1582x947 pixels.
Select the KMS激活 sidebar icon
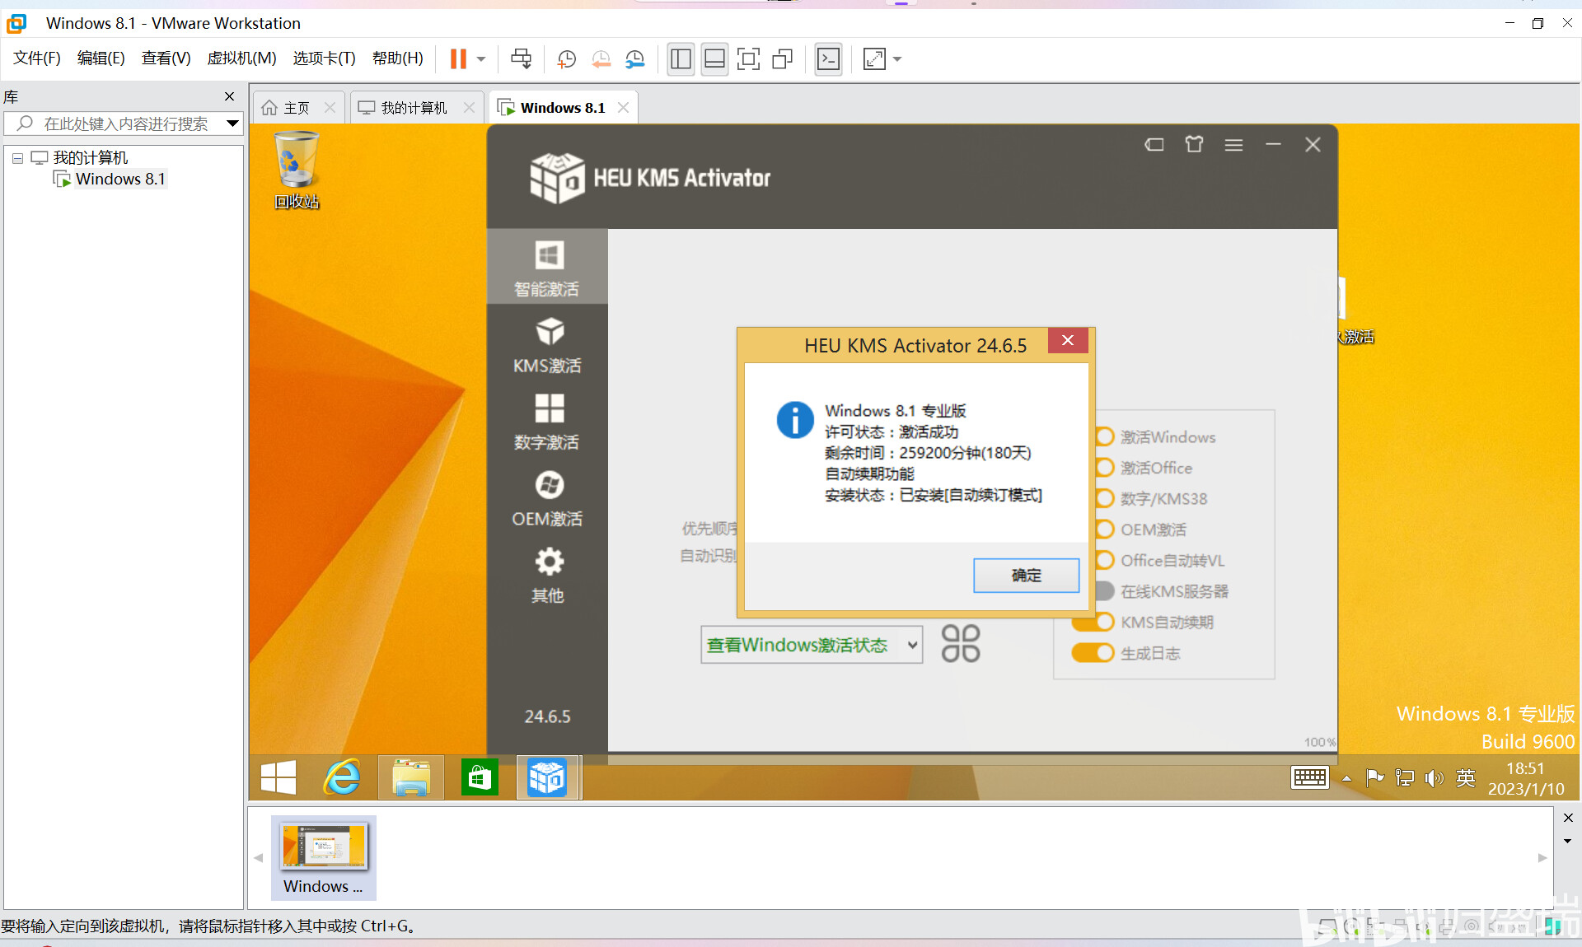pyautogui.click(x=547, y=345)
